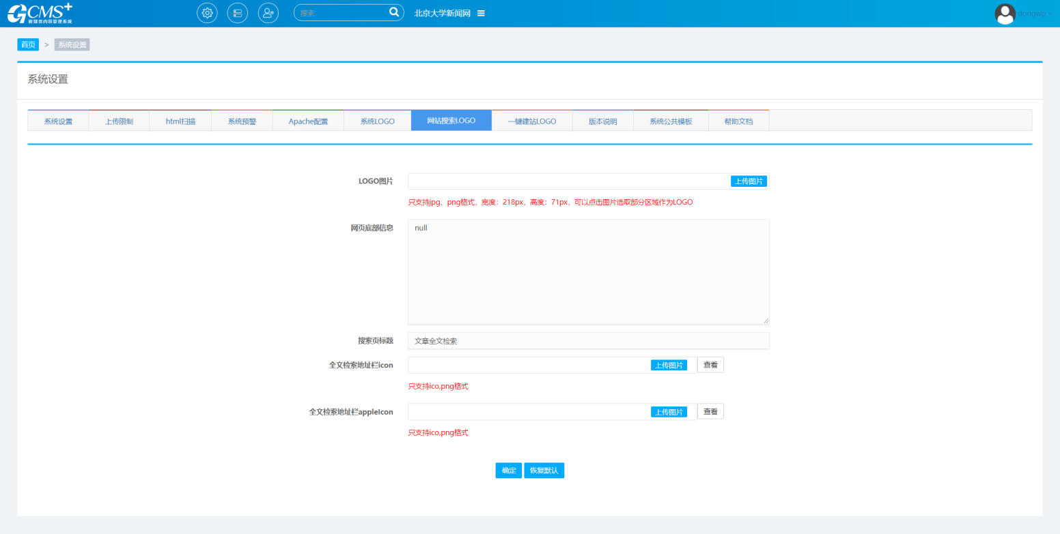
Task: Click 上传图片 for LOGO图片
Action: pyautogui.click(x=749, y=181)
